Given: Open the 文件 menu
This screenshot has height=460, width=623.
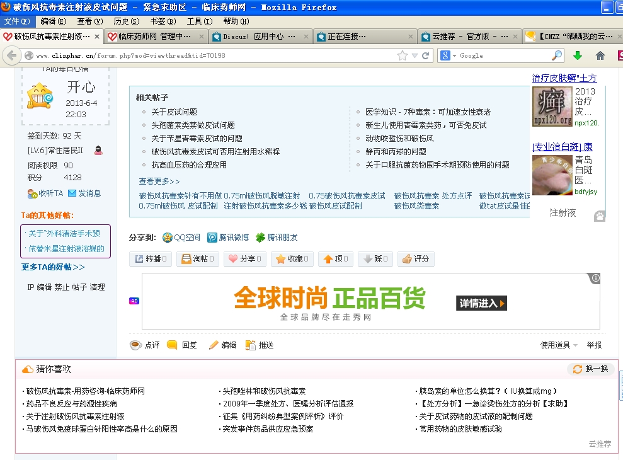Looking at the screenshot, I should (17, 21).
